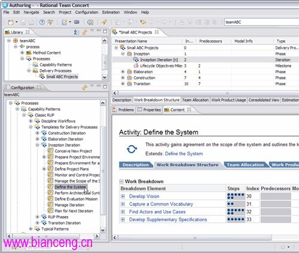
Task: Click the teamABC field in the toolbar
Action: (261, 22)
